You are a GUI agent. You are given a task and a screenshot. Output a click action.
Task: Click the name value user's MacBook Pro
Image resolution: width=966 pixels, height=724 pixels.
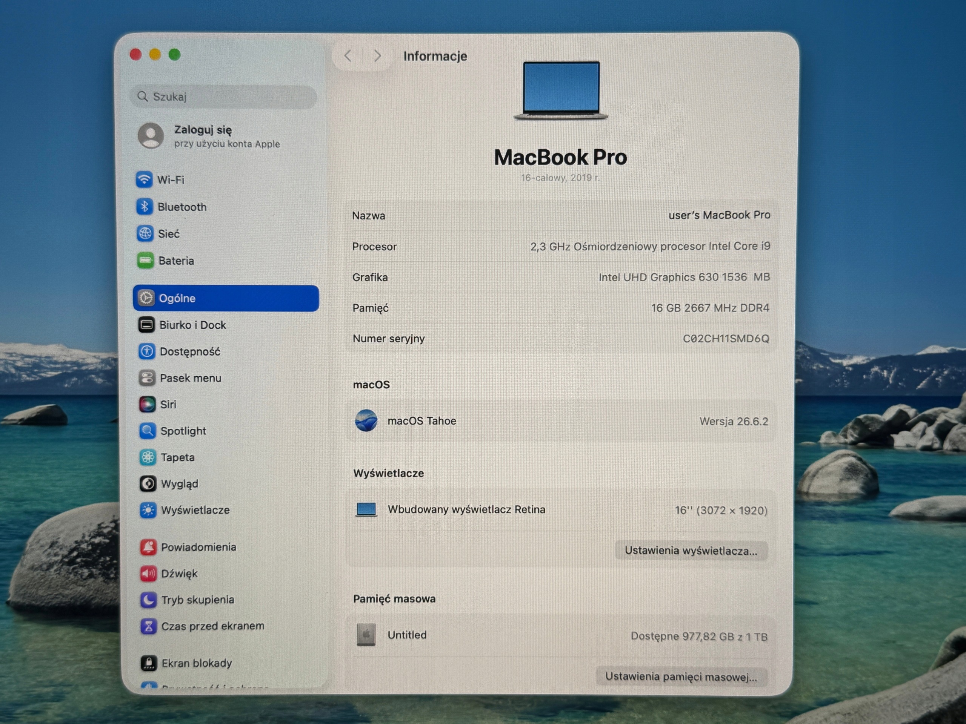click(x=719, y=215)
